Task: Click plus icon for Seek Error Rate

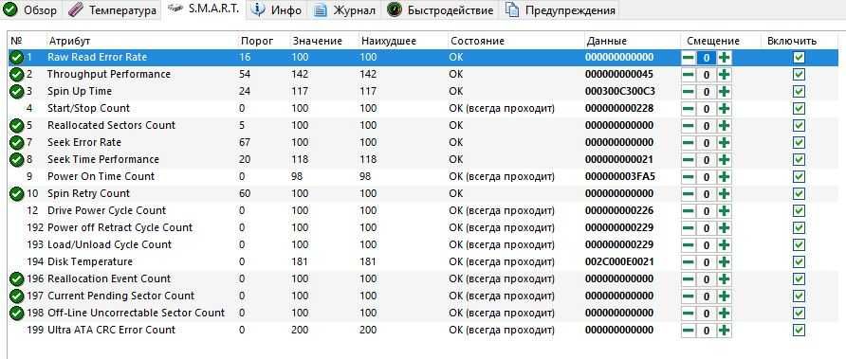Action: (x=724, y=143)
